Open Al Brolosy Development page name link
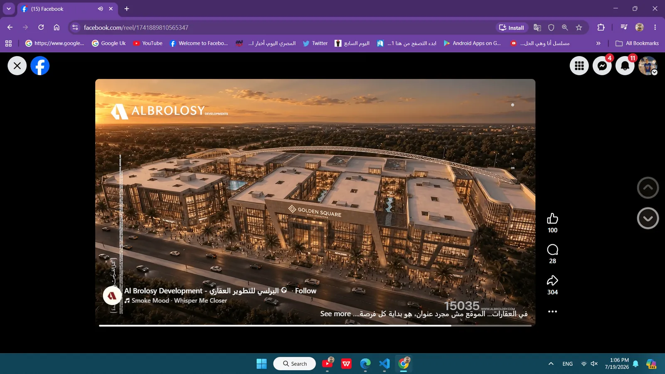This screenshot has width=665, height=374. 202,291
